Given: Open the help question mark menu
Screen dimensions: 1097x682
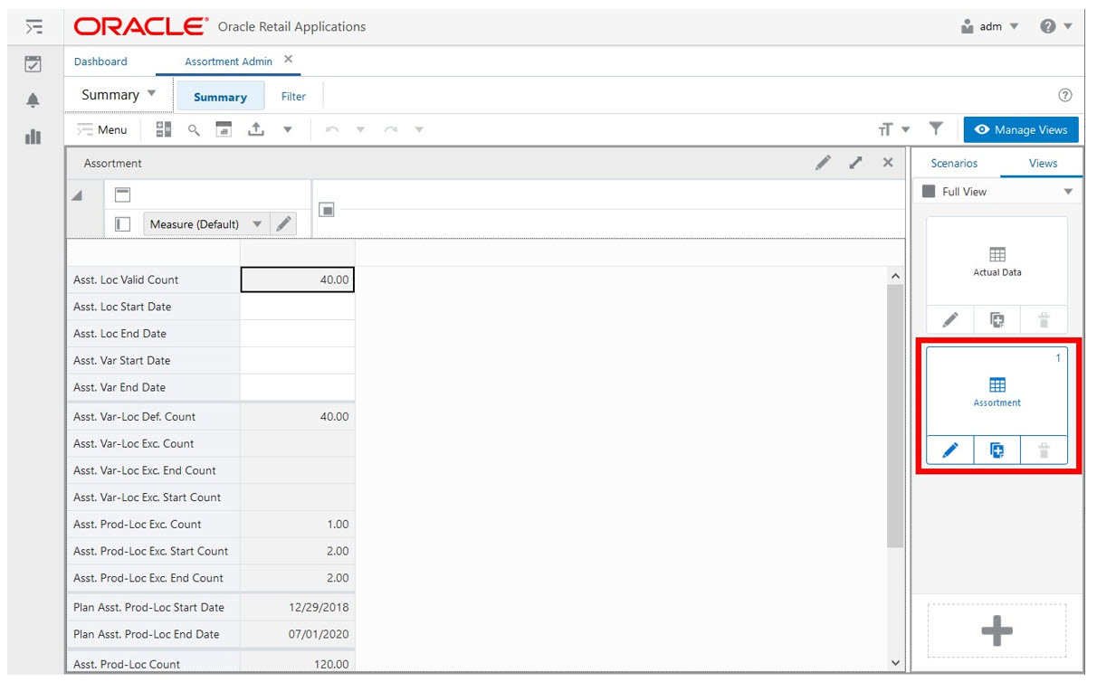Looking at the screenshot, I should click(x=1055, y=26).
